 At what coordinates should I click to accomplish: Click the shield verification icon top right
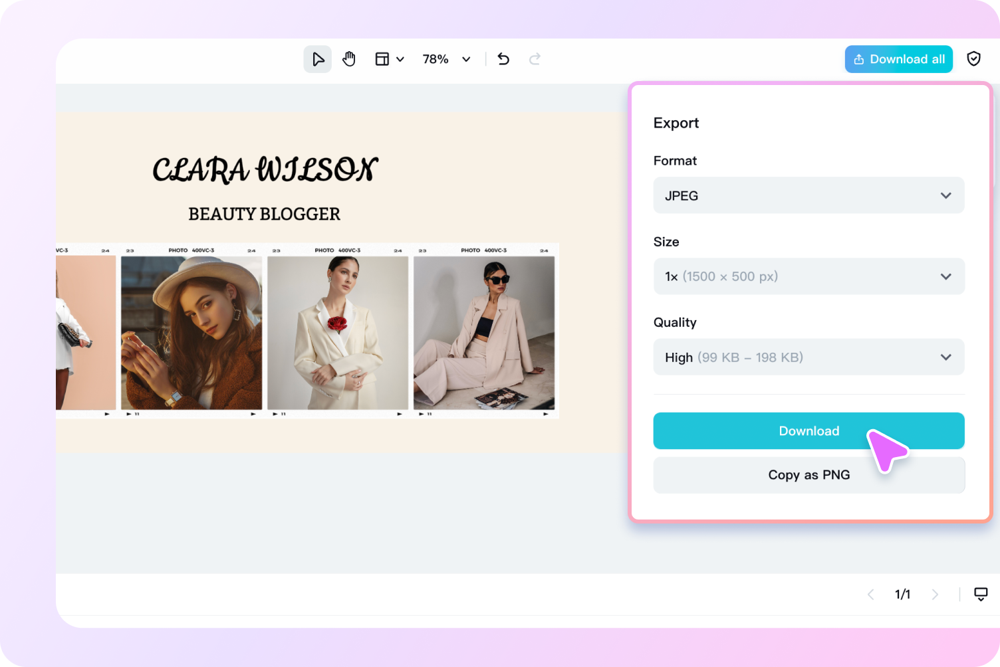[x=973, y=58]
